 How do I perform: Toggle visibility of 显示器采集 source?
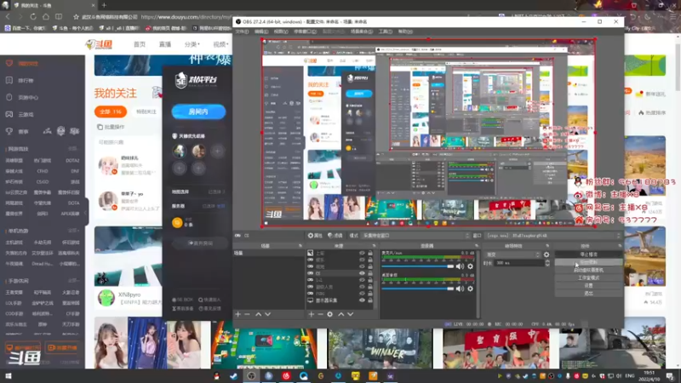(362, 300)
